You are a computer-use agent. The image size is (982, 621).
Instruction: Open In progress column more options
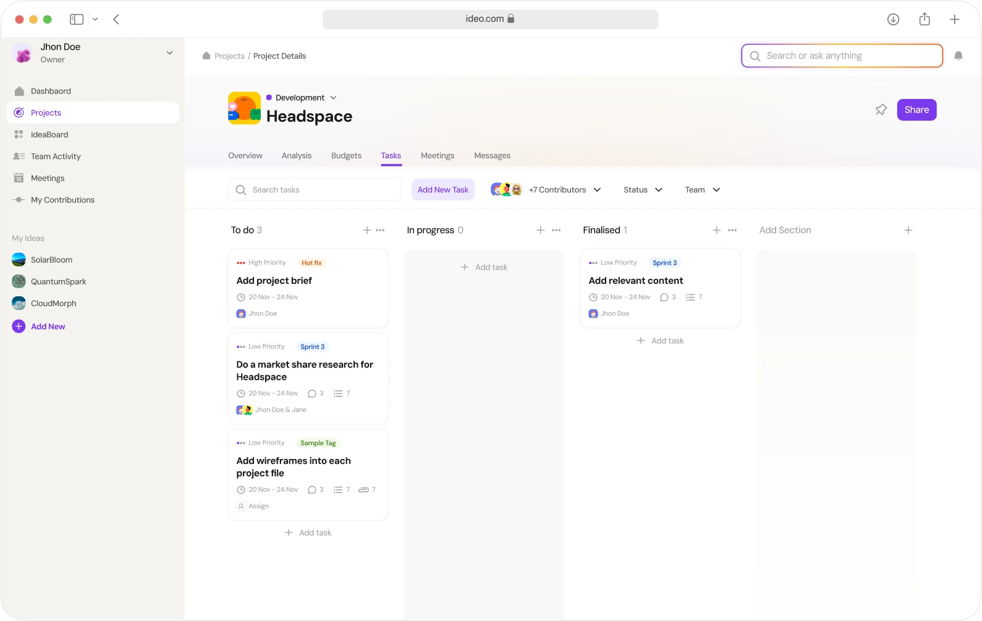(x=556, y=230)
